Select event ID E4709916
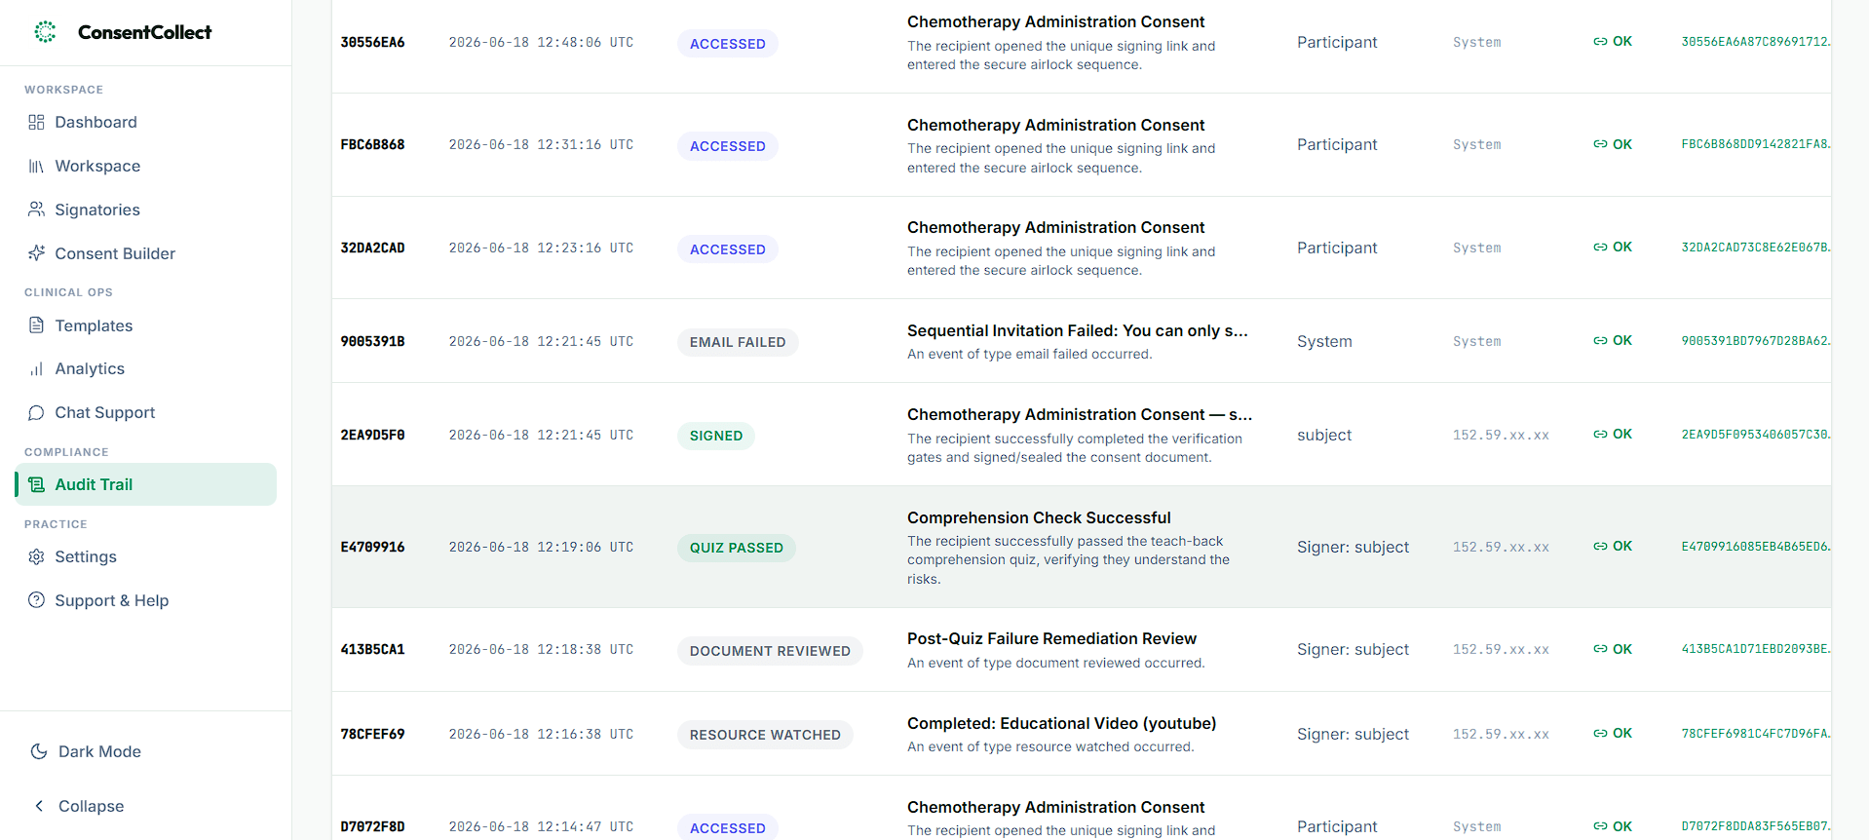 372,547
